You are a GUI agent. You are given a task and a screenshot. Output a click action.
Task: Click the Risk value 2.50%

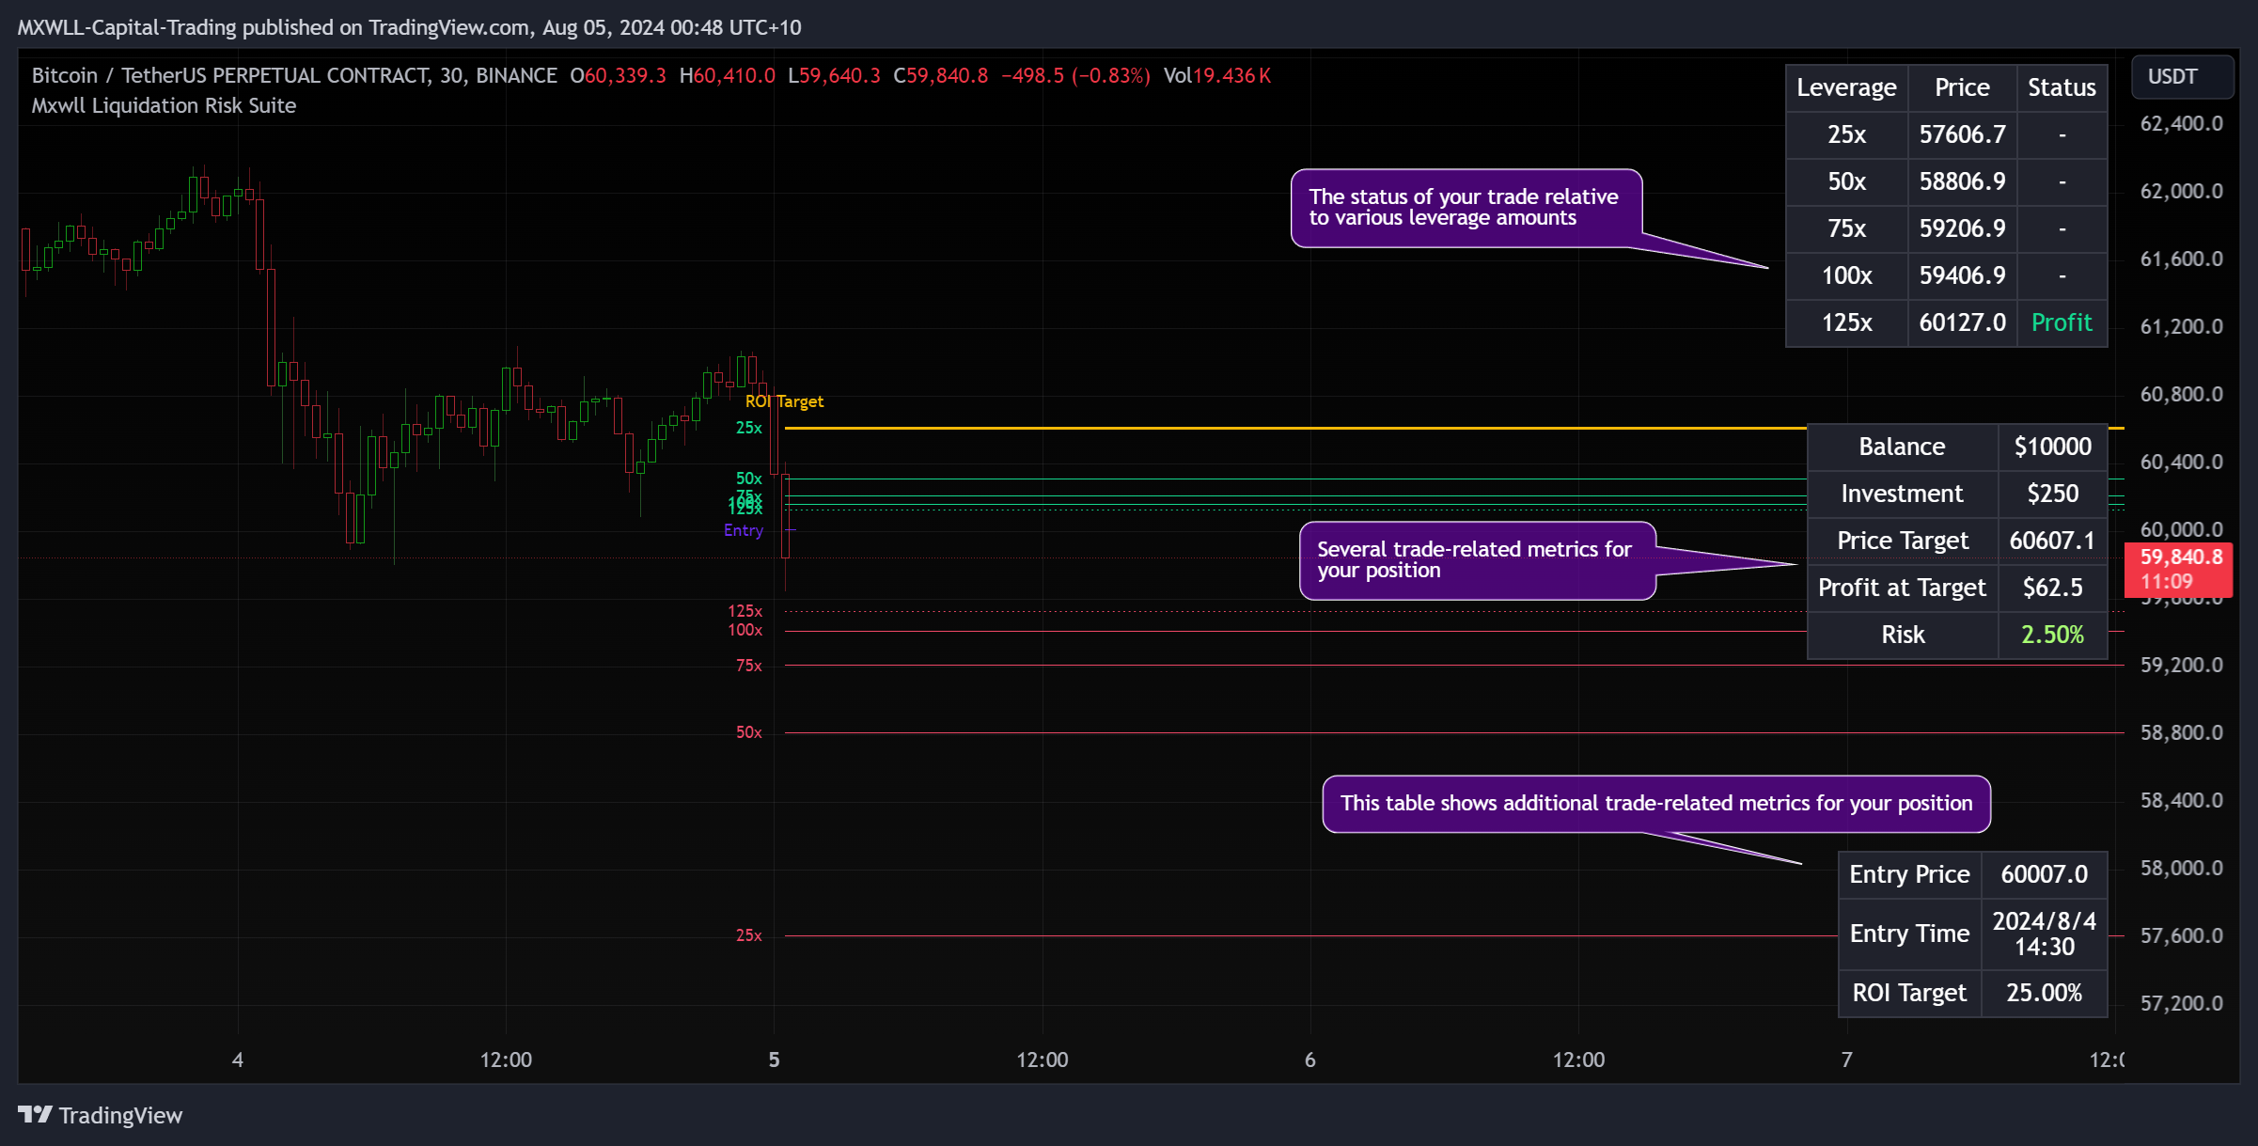pos(2052,635)
